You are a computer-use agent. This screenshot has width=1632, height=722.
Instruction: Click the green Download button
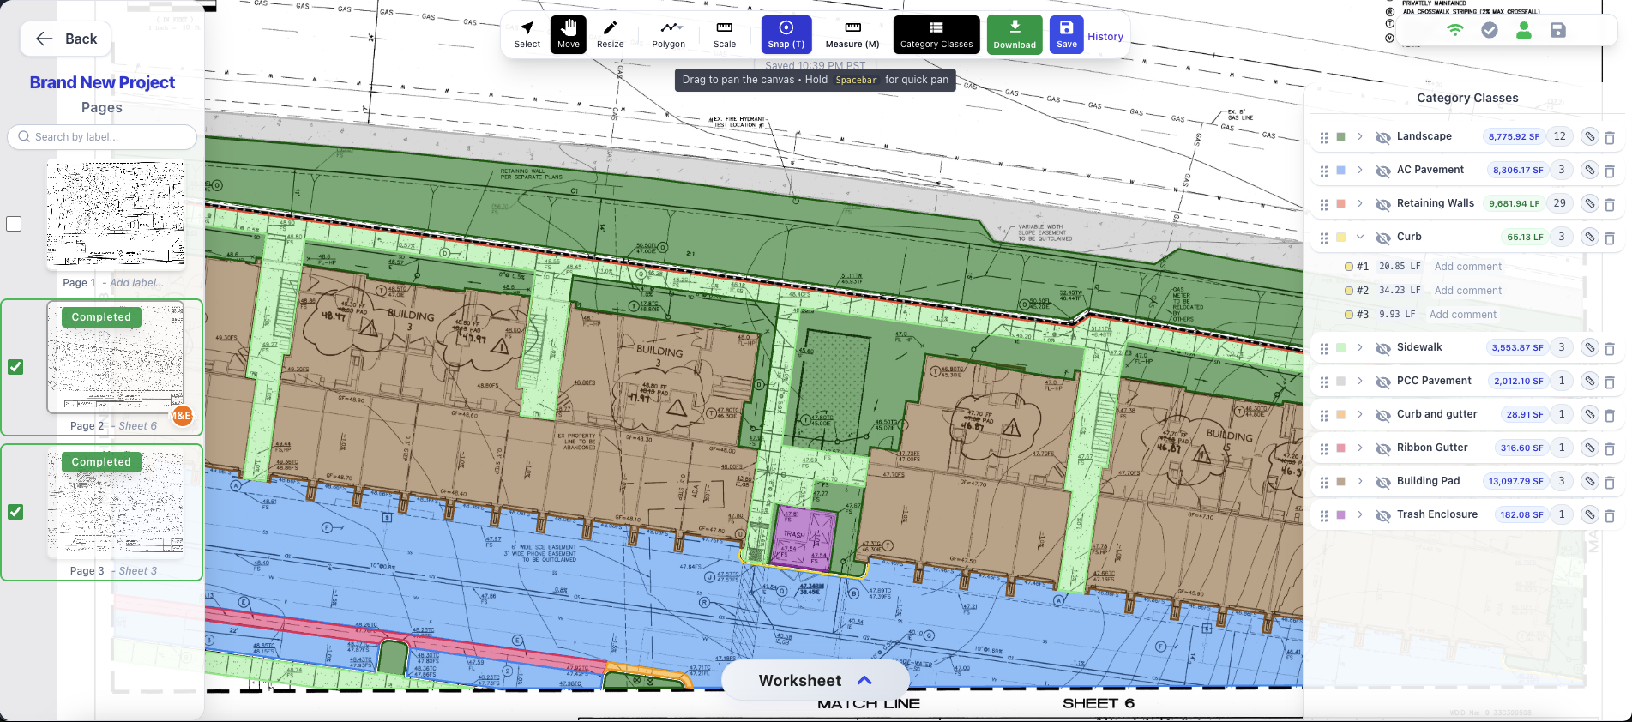[1015, 35]
